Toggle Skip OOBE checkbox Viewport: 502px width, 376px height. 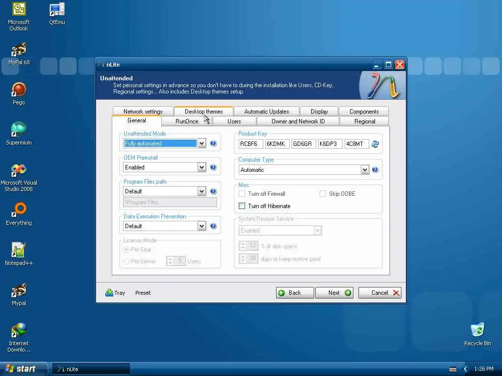click(323, 194)
